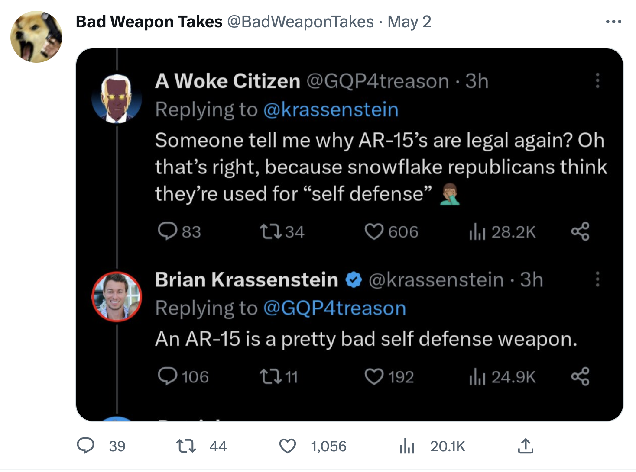Click the heart icon with 606 likes
The image size is (636, 472).
(374, 232)
